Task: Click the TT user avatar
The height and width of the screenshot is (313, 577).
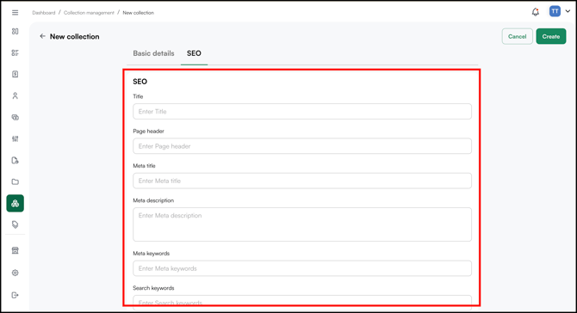Action: click(x=555, y=11)
